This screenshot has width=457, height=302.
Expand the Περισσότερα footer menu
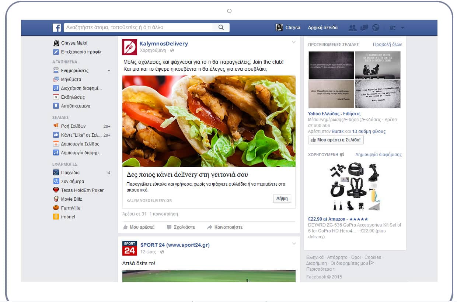tap(320, 269)
